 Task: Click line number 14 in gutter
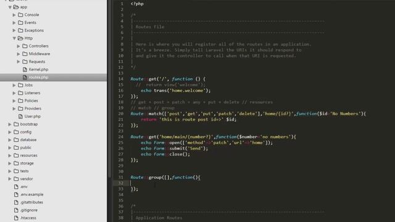[121, 79]
